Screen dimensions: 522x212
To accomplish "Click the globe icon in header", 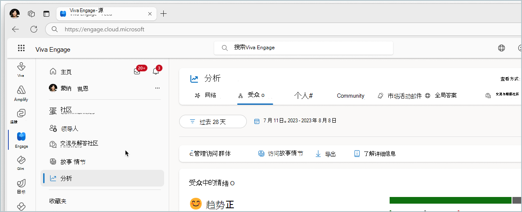I will 502,48.
